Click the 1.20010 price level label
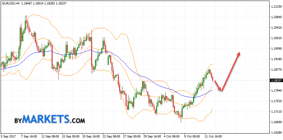283x140 pixels. (x=275, y=38)
